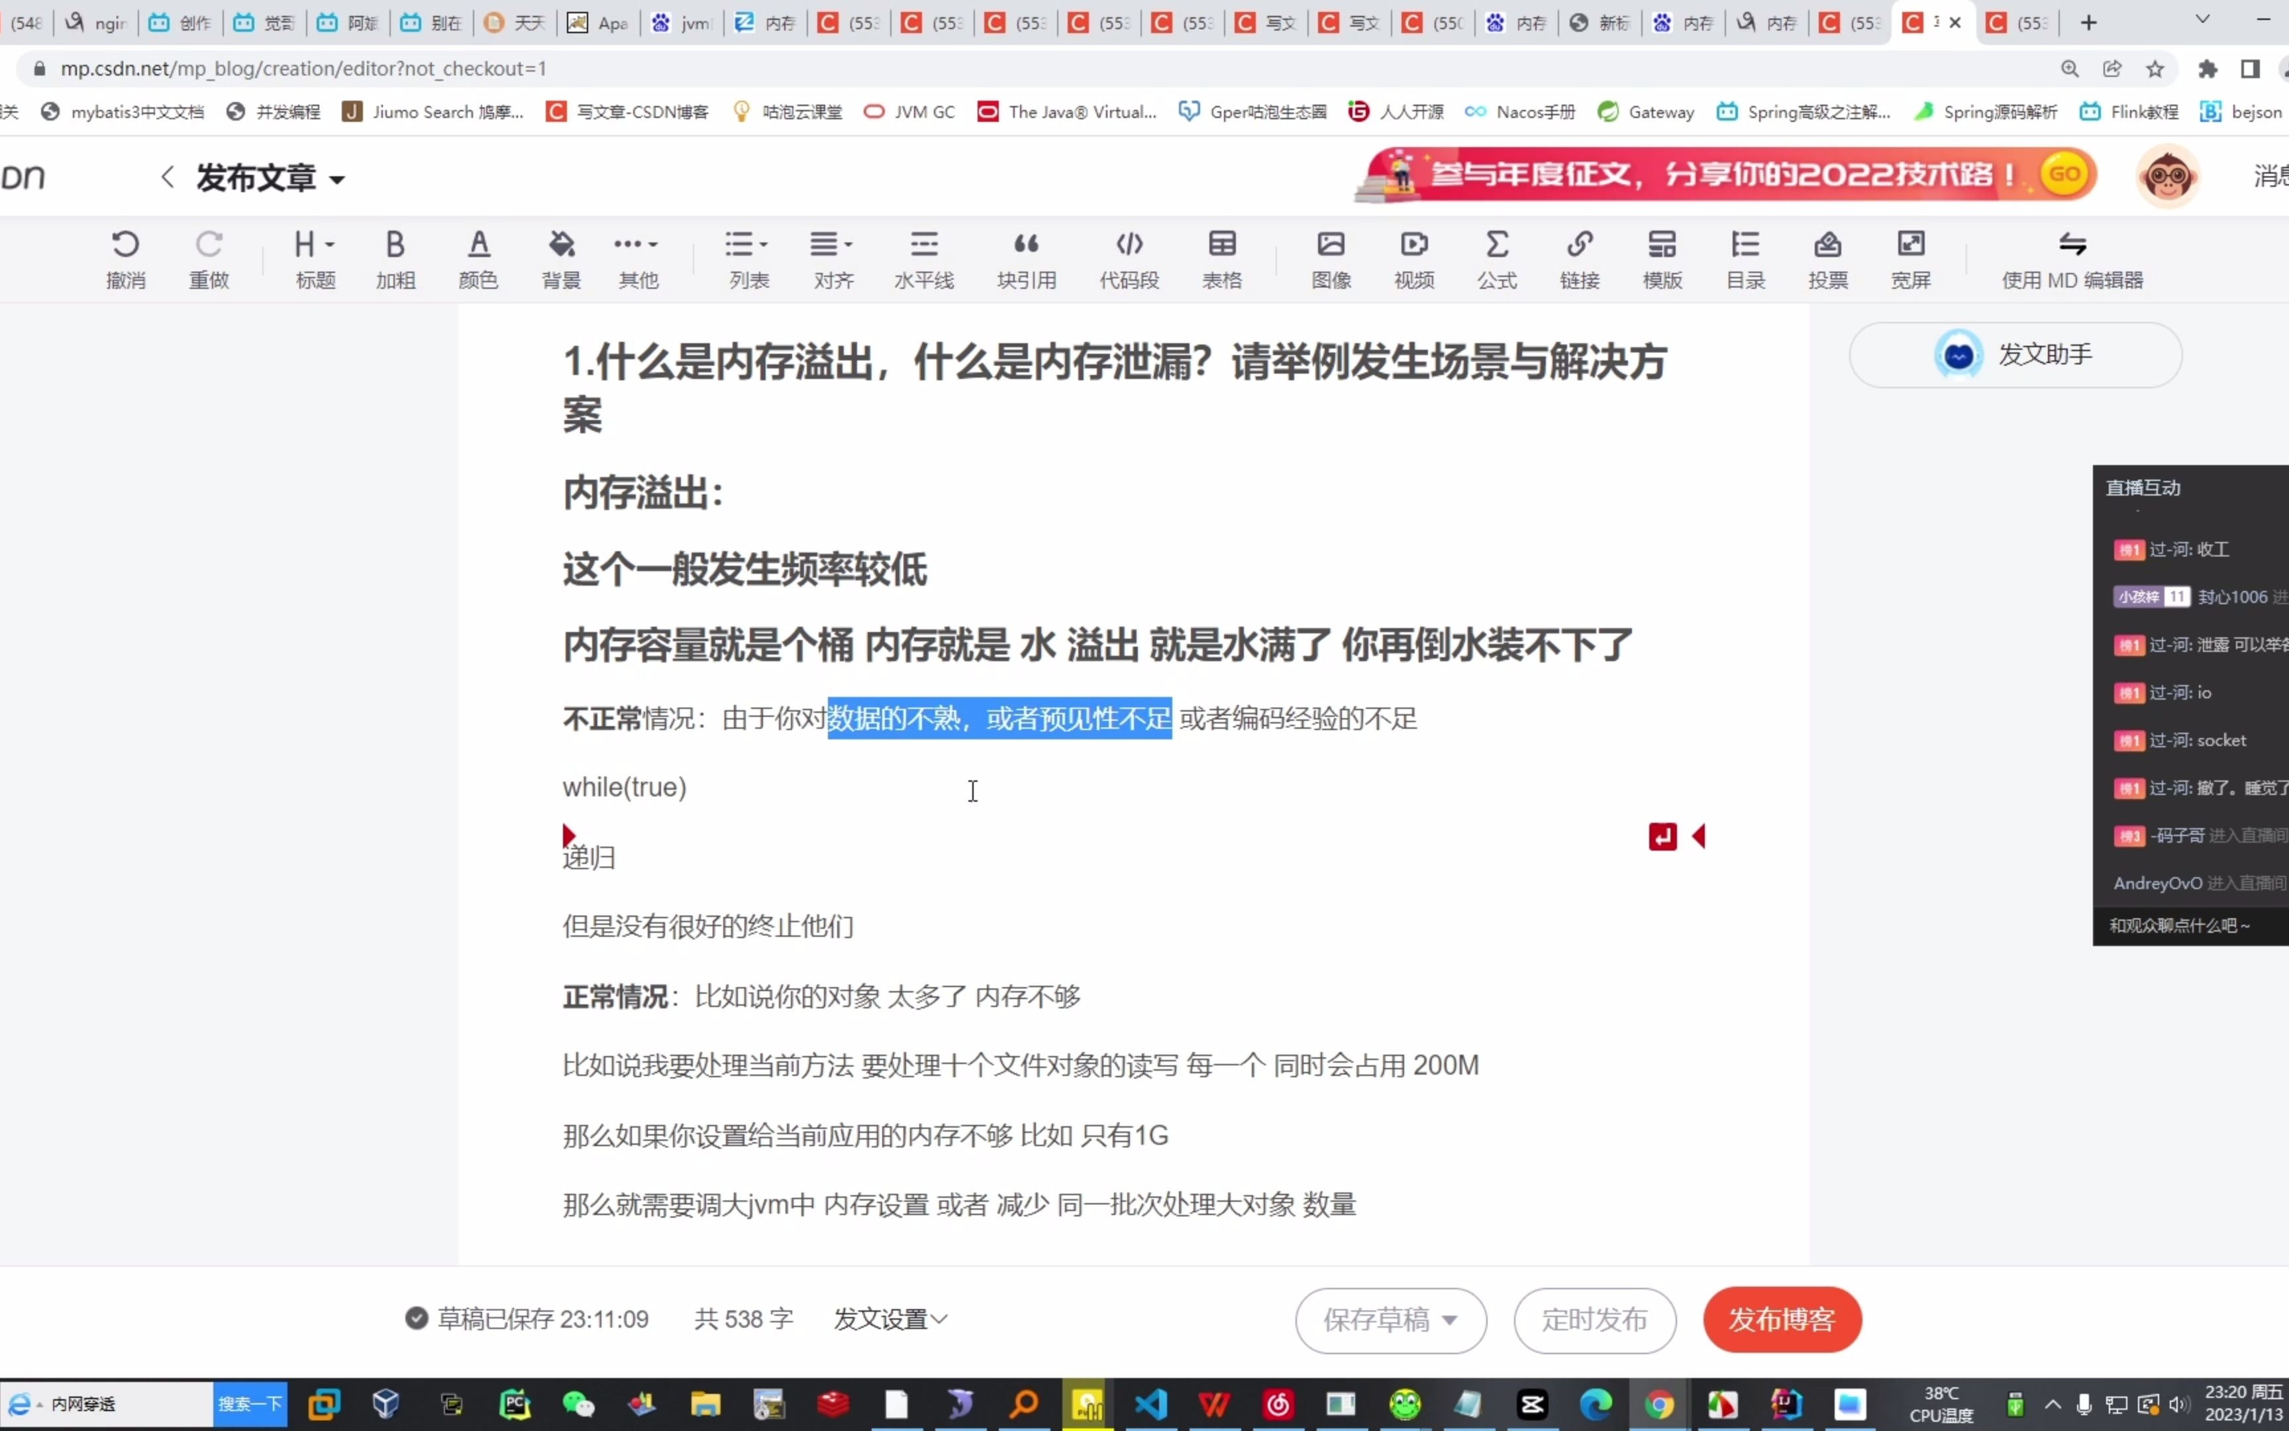Viewport: 2289px width, 1431px height.
Task: Insert a Code block (代码段)
Action: (x=1129, y=259)
